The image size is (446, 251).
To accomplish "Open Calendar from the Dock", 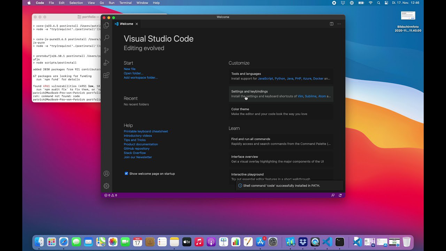I will pos(138,242).
